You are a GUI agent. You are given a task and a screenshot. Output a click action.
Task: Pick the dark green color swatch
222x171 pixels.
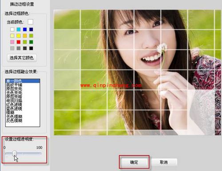pos(31,42)
